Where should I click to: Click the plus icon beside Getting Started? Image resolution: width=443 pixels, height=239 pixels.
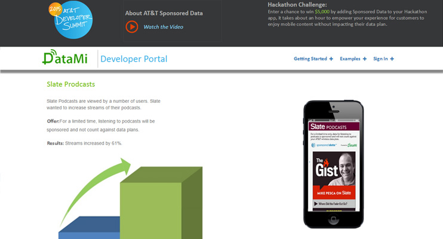(331, 59)
